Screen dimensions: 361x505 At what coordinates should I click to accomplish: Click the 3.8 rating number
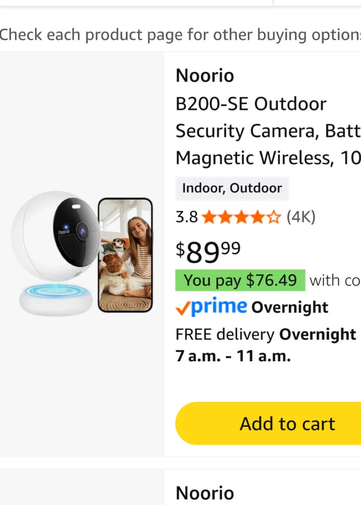(186, 217)
